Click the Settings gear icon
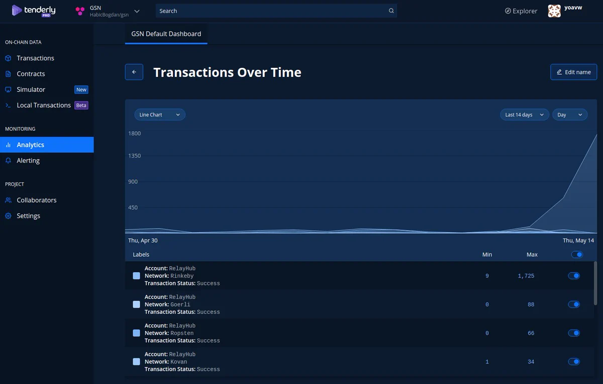Viewport: 603px width, 384px height. point(8,216)
